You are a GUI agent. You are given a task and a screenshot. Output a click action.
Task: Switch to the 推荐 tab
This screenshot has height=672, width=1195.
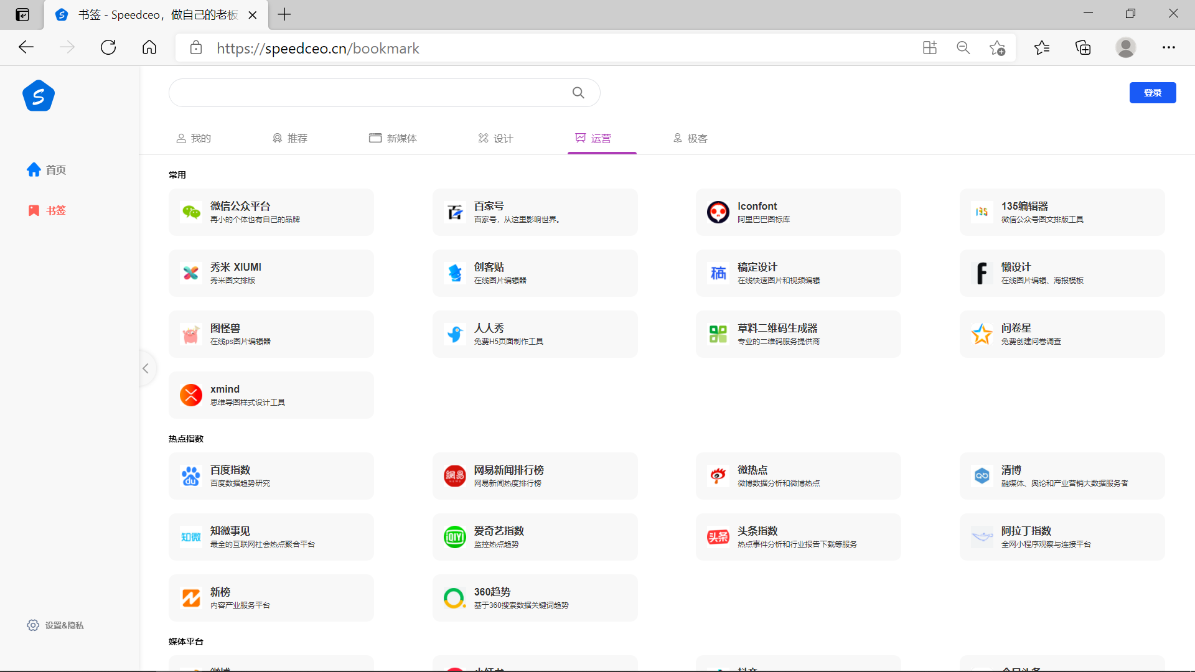[290, 138]
